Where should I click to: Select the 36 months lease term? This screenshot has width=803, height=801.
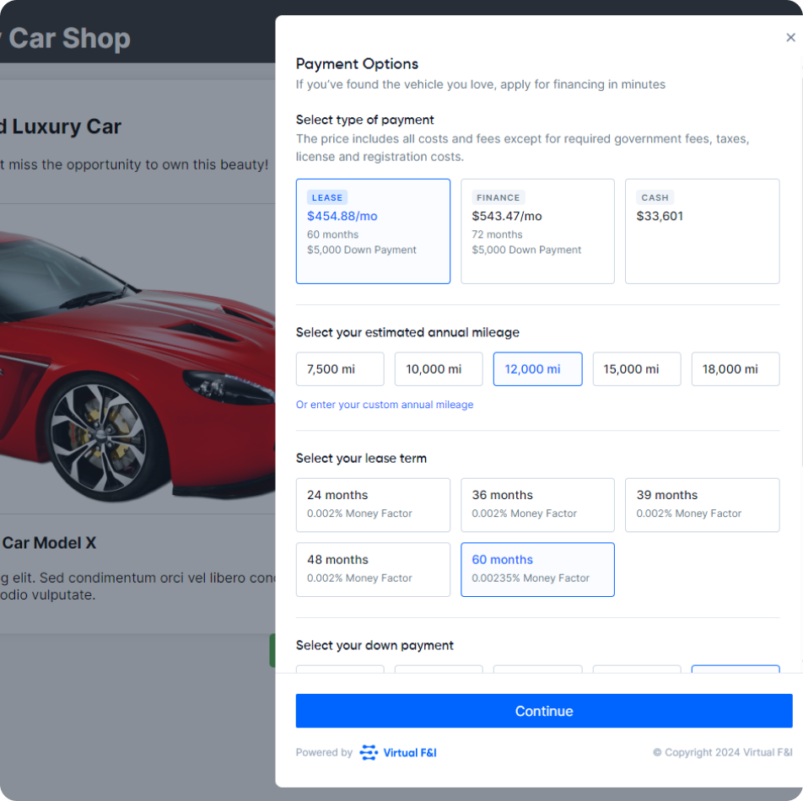tap(537, 504)
